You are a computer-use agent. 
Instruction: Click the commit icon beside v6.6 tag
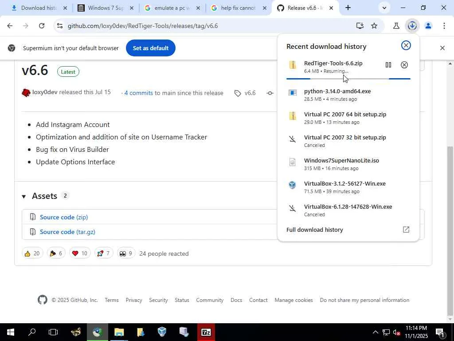pyautogui.click(x=270, y=93)
